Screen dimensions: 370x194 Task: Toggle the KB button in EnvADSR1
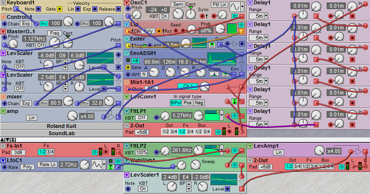[135, 61]
